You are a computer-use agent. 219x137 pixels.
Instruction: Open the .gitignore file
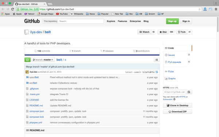click(34, 89)
